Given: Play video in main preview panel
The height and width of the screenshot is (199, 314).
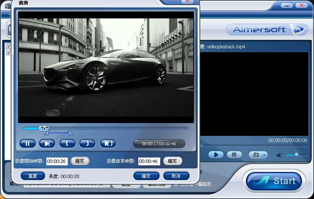Looking at the screenshot, I should [x=216, y=155].
